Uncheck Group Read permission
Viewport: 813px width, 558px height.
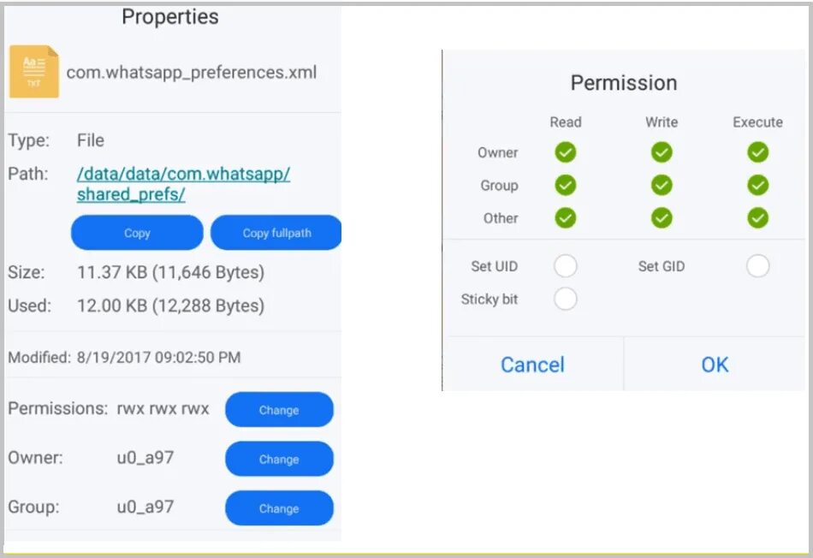click(565, 185)
